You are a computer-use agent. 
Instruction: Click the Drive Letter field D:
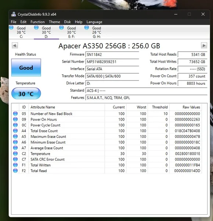coord(112,83)
